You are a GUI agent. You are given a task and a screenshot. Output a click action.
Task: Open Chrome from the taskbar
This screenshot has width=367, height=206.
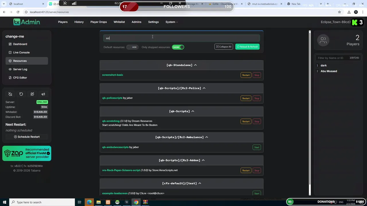[136, 202]
